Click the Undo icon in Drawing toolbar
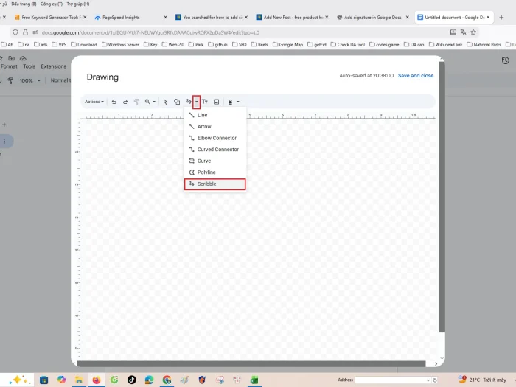The image size is (516, 387). point(114,102)
